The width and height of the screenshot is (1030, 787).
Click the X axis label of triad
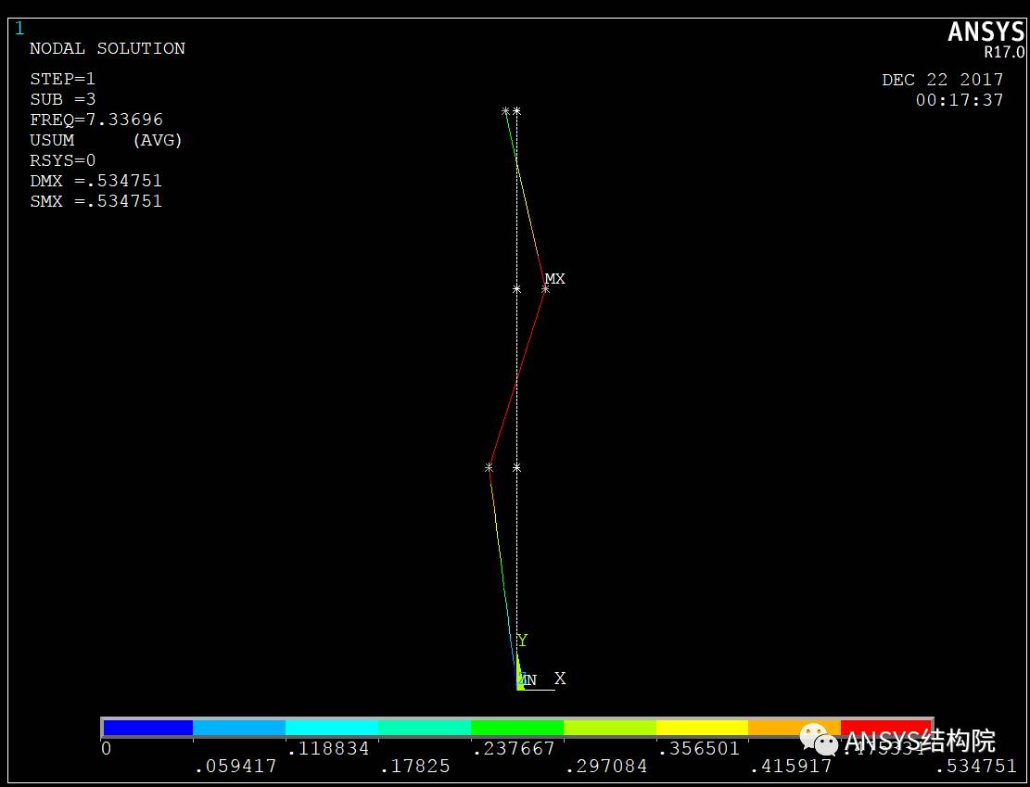tap(560, 679)
